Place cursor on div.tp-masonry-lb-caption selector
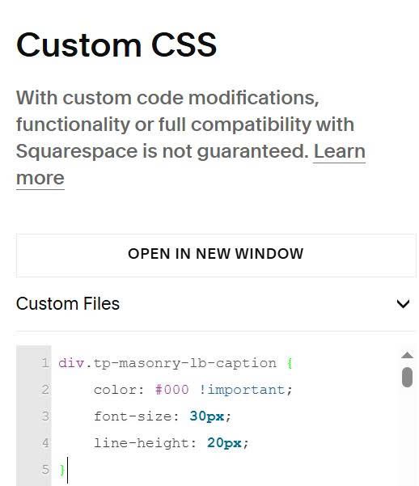 (x=167, y=363)
